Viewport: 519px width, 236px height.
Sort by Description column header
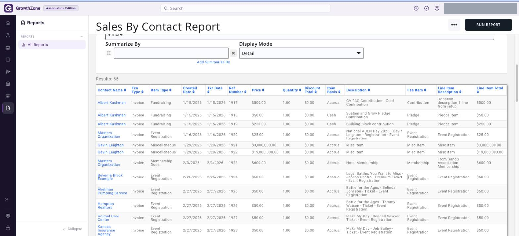coord(358,90)
